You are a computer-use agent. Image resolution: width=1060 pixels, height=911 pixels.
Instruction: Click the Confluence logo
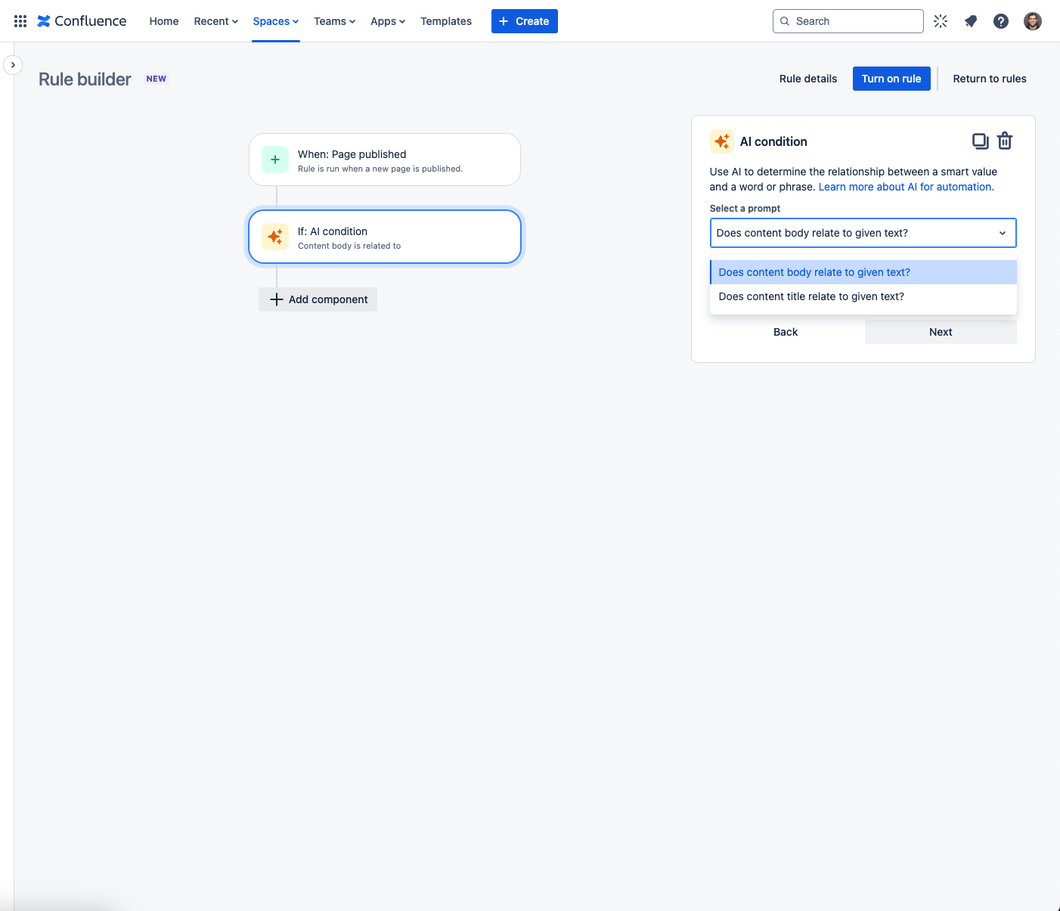click(82, 21)
